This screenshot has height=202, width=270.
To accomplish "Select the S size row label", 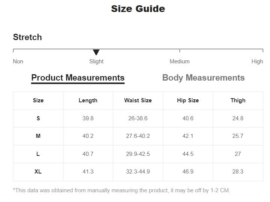I will (38, 118).
